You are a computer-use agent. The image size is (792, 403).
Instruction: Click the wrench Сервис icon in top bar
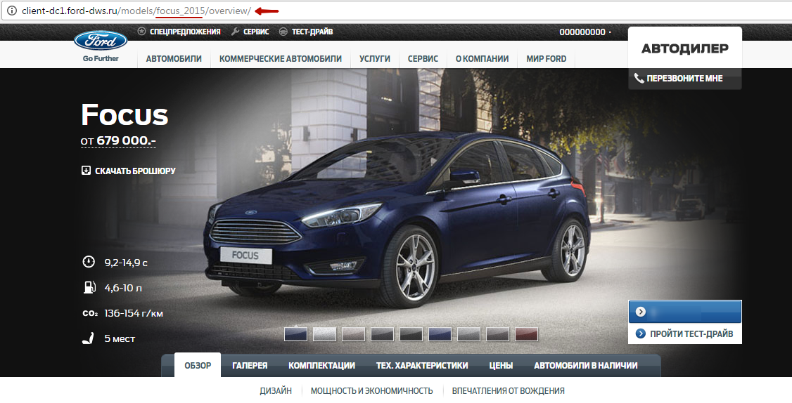click(235, 32)
